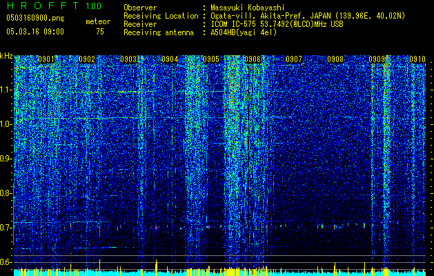Click the Receiving antenna label
Viewport: 434px width, 276px height.
tap(159, 32)
